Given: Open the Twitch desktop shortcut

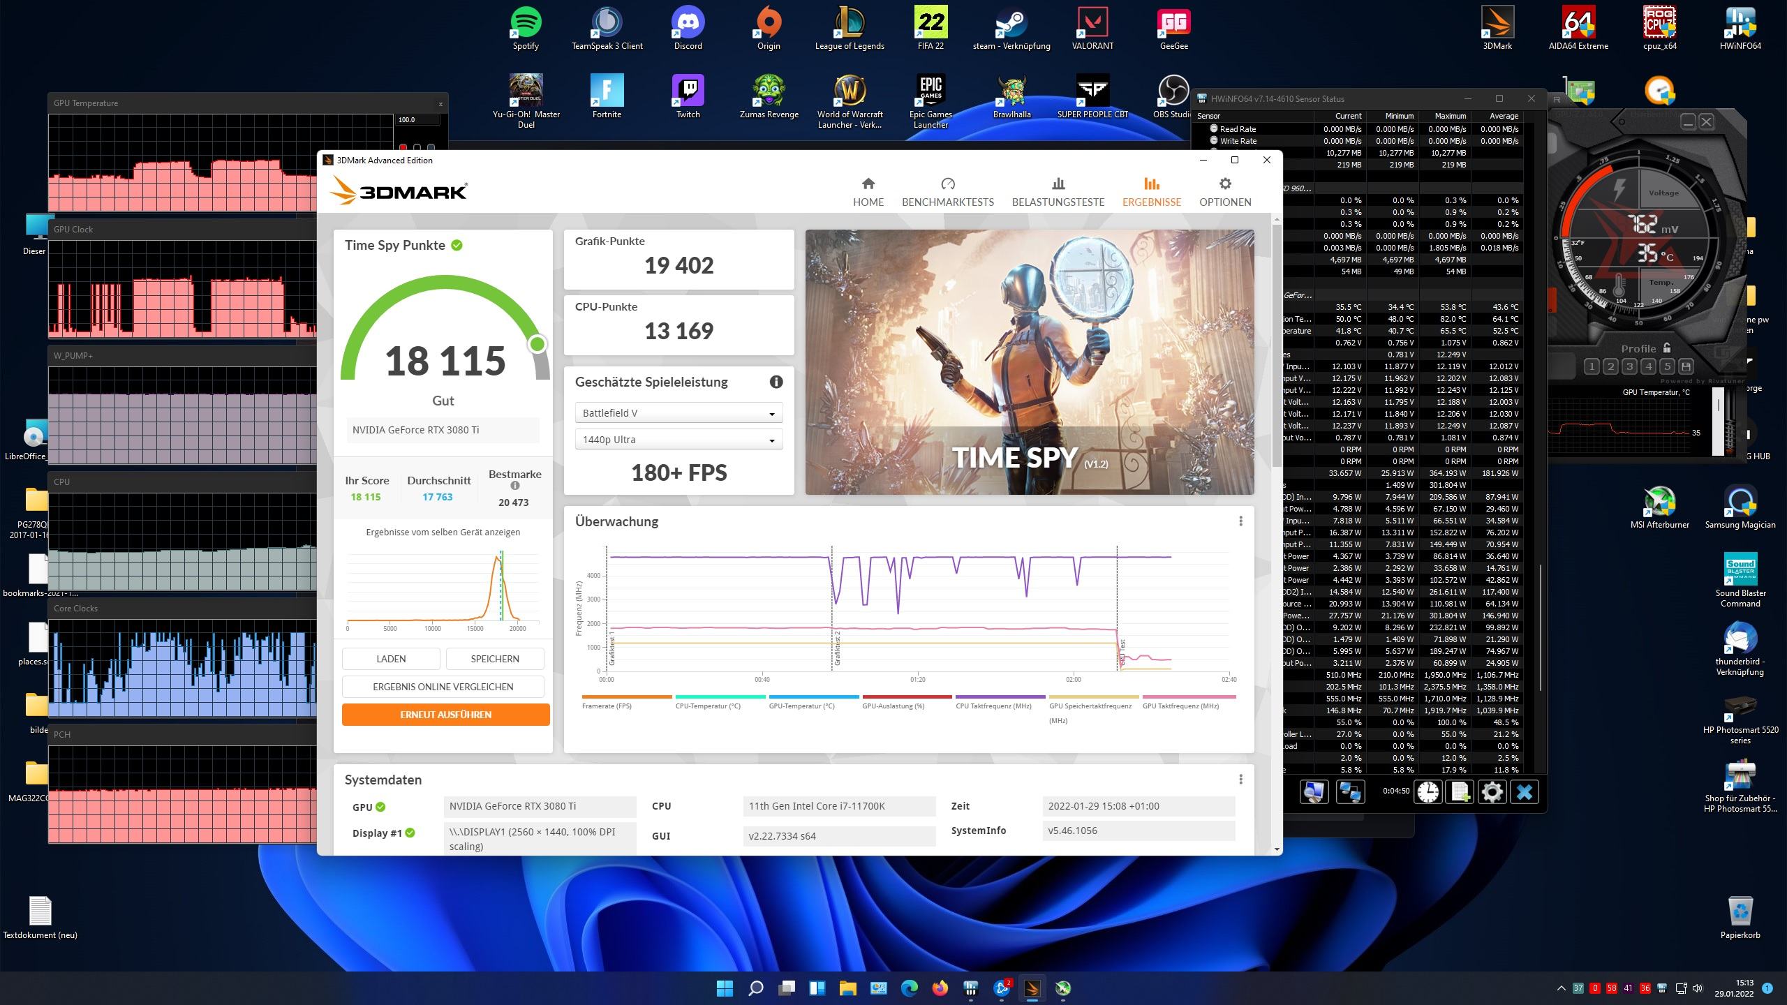Looking at the screenshot, I should click(x=688, y=97).
